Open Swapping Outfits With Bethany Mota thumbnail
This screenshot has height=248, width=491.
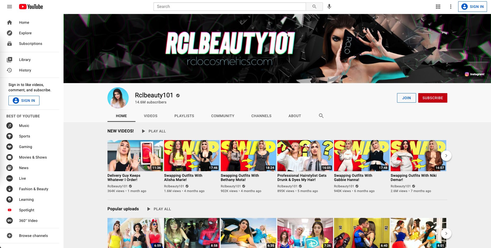pyautogui.click(x=249, y=156)
